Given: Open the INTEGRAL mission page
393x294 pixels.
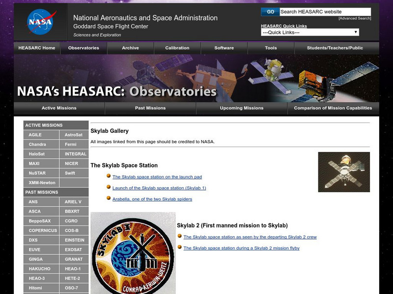Looking at the screenshot, I should 74,154.
